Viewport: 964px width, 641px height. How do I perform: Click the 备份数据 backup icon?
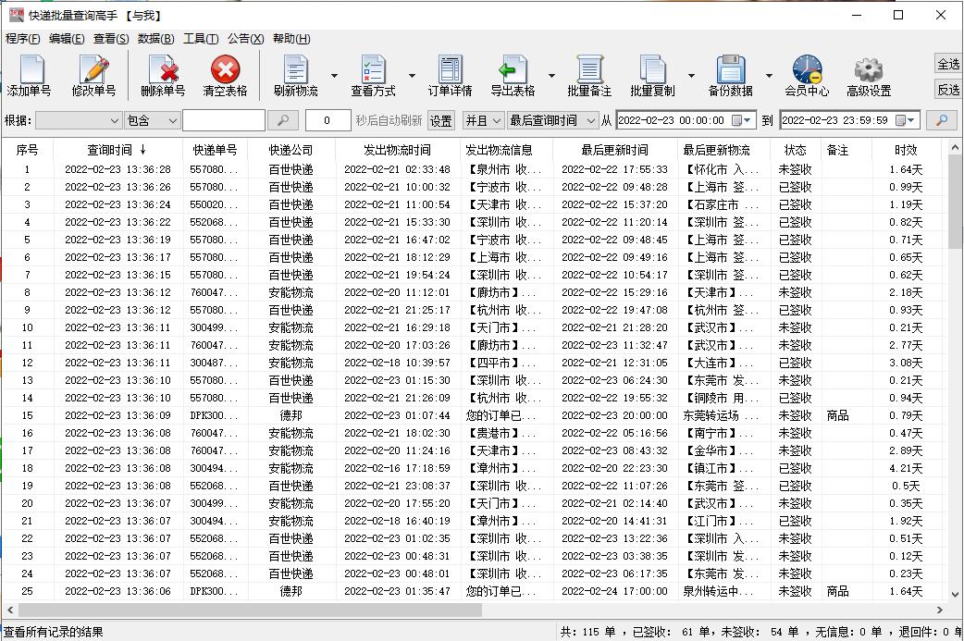732,74
